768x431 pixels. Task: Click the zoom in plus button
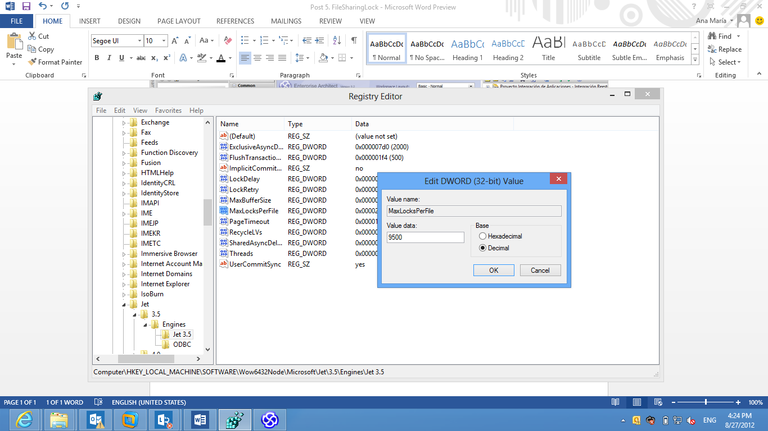[x=738, y=402]
